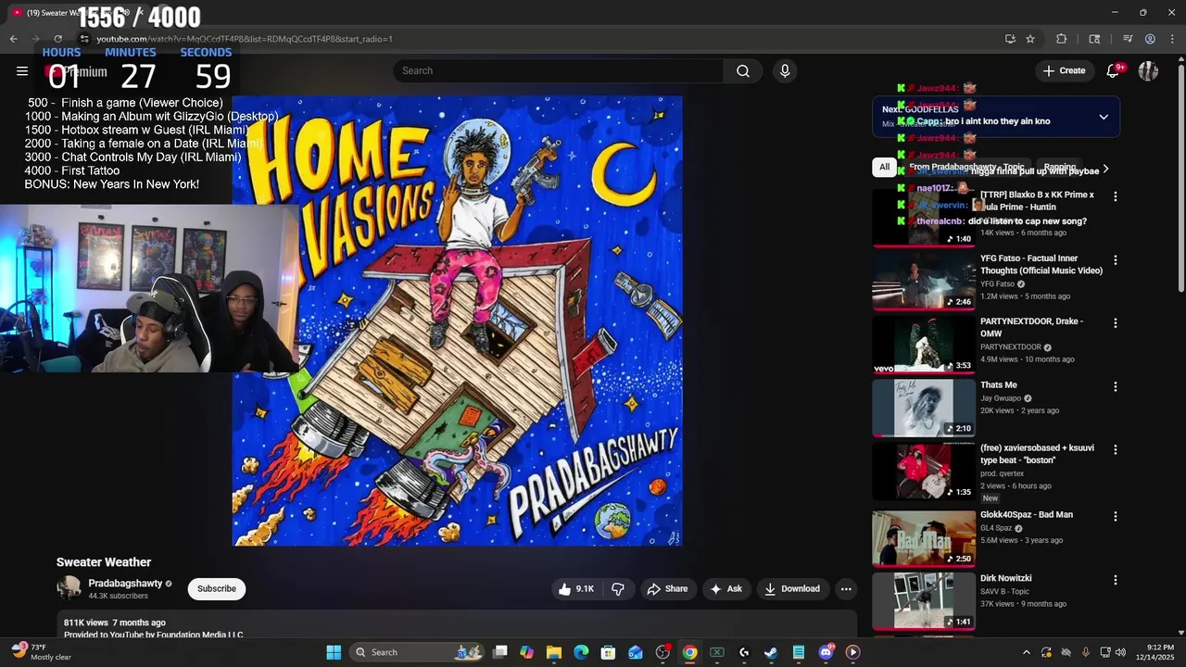Open the weather widget on taskbar
1186x667 pixels.
(43, 652)
